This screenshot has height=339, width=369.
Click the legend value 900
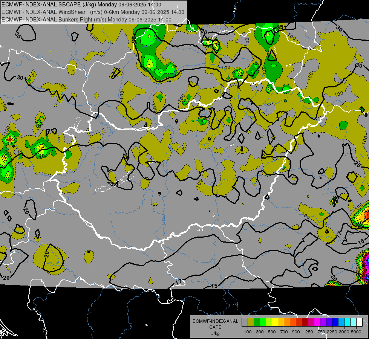coord(296,332)
